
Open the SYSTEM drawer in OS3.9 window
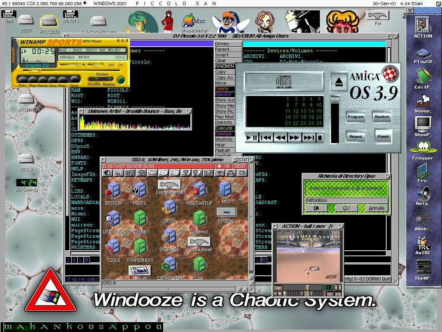114,191
